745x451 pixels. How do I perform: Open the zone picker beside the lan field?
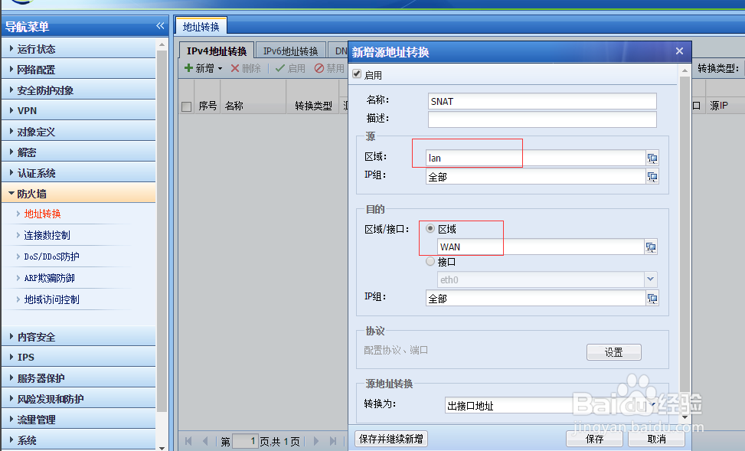pos(652,159)
